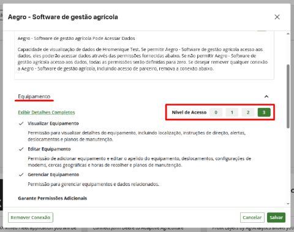Click the dialog vertical scrollbar thumb
Image resolution: width=294 pixels, height=232 pixels.
coord(288,96)
